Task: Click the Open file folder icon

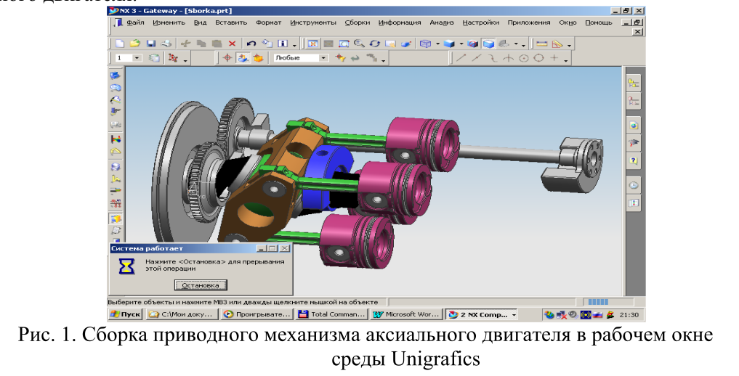Action: pos(134,44)
